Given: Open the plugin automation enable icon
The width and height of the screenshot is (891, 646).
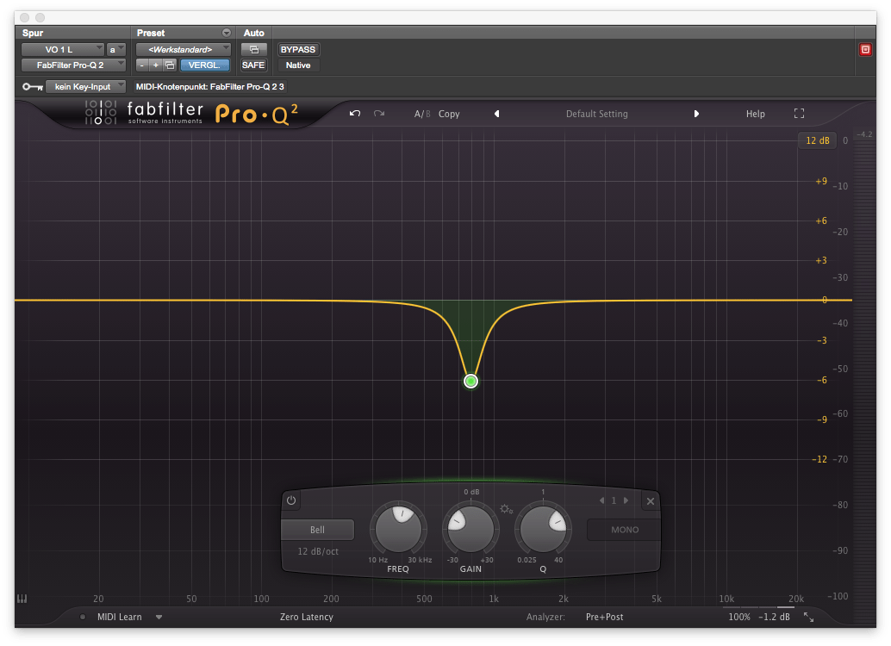Looking at the screenshot, I should [254, 49].
